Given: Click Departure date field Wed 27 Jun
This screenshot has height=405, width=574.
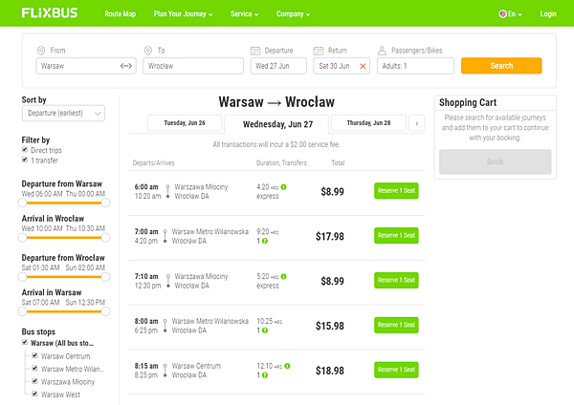Looking at the screenshot, I should point(278,66).
